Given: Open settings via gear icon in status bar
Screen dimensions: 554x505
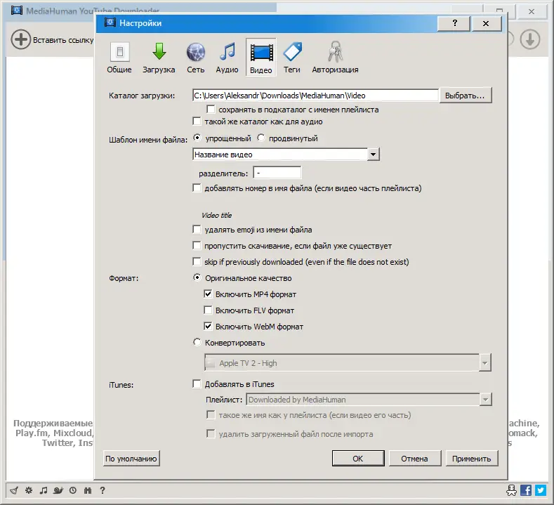Looking at the screenshot, I should [29, 490].
